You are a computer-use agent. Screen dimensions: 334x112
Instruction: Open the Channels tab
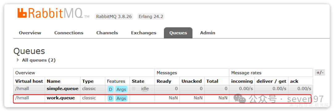click(x=107, y=33)
